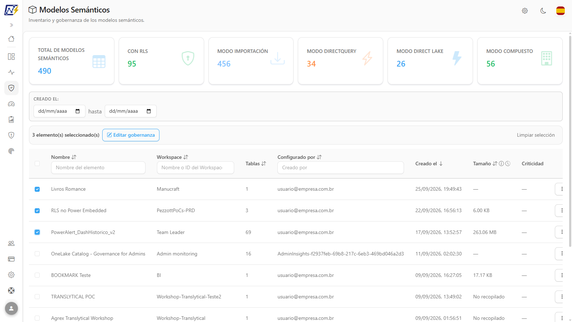Click the Editar gobernanza button
Image resolution: width=572 pixels, height=322 pixels.
click(131, 135)
